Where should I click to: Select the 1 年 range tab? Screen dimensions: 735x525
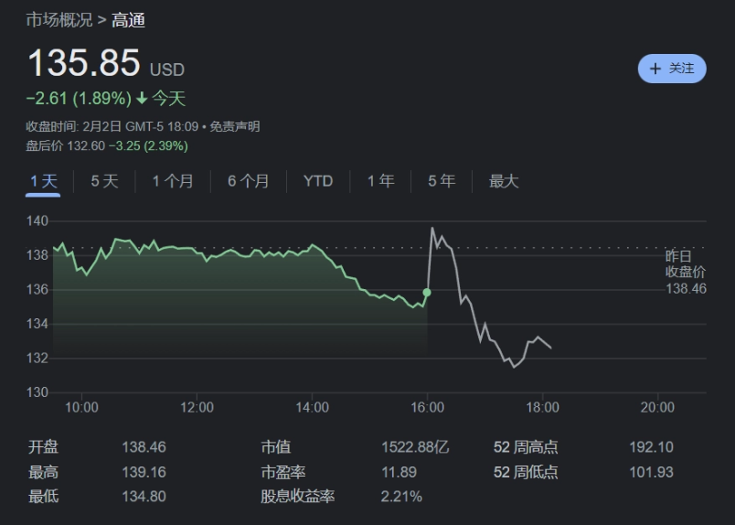tap(380, 181)
